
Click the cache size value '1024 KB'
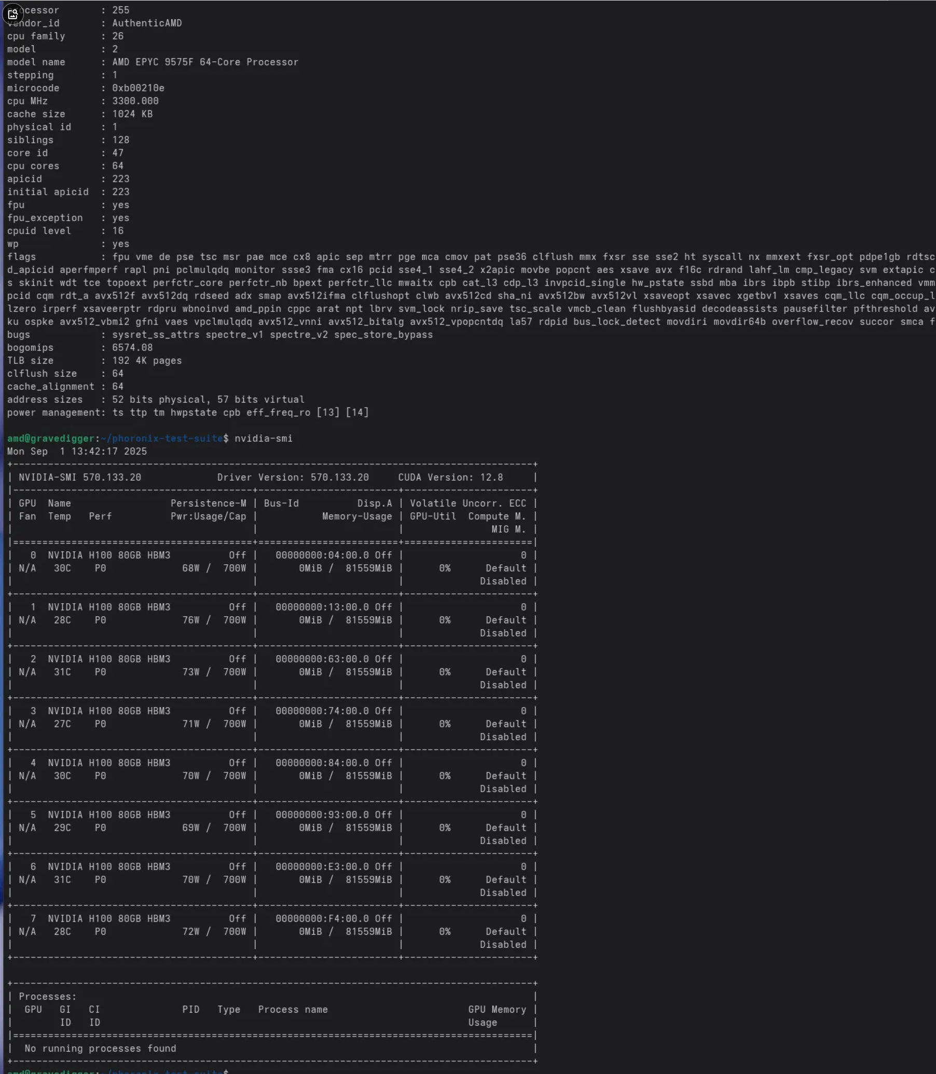[x=132, y=114]
